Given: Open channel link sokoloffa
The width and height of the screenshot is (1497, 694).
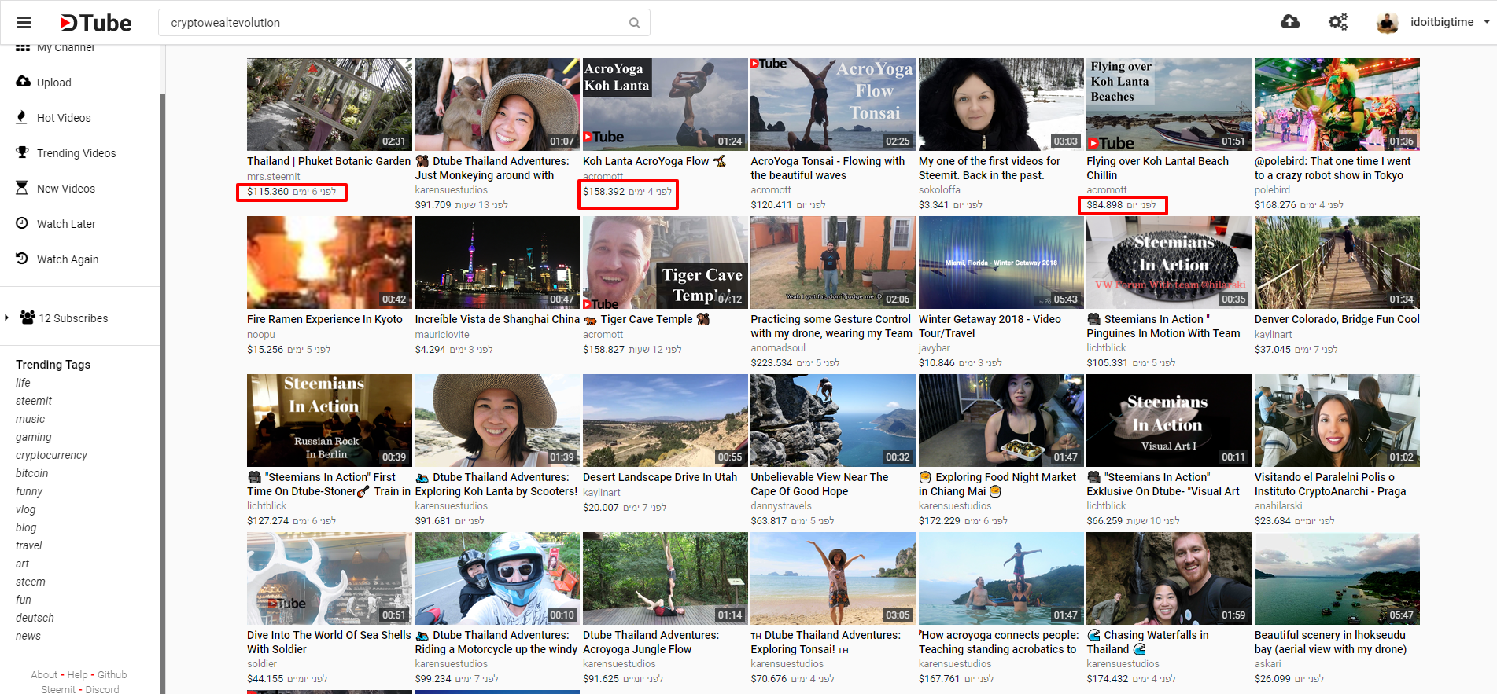Looking at the screenshot, I should click(x=939, y=190).
